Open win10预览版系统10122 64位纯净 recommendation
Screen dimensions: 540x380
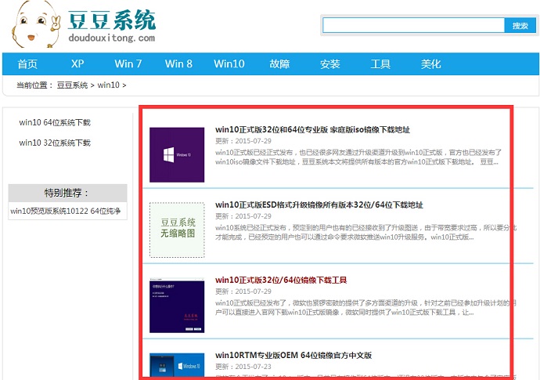(x=66, y=211)
